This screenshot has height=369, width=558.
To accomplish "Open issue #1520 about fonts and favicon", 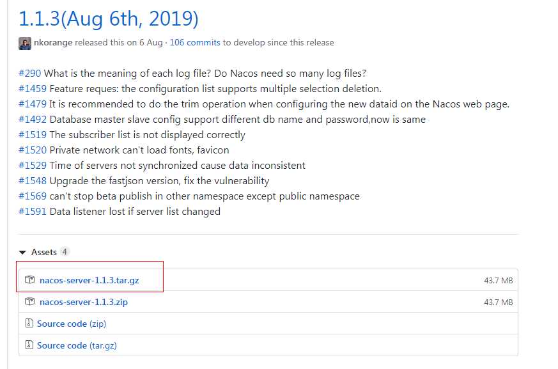I will [x=33, y=150].
